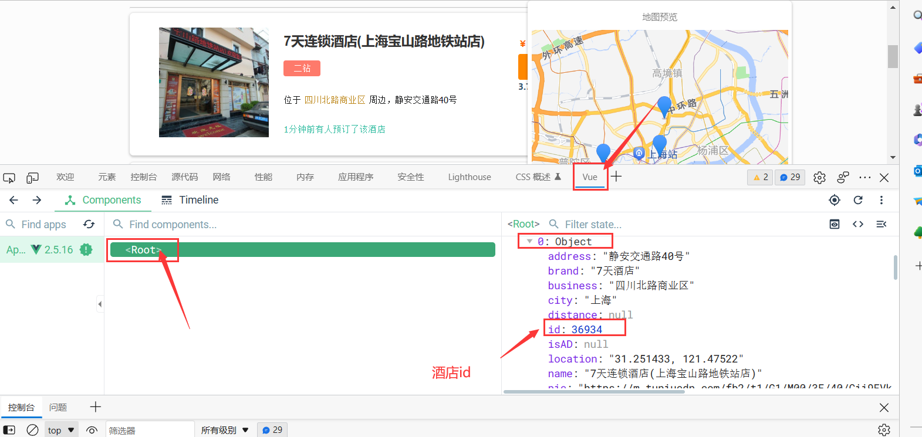Open the top context dropdown

tap(62, 430)
